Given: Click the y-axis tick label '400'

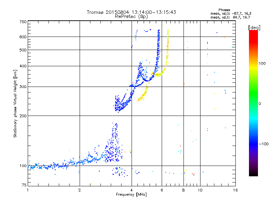Looking at the screenshot, I should [23, 66].
